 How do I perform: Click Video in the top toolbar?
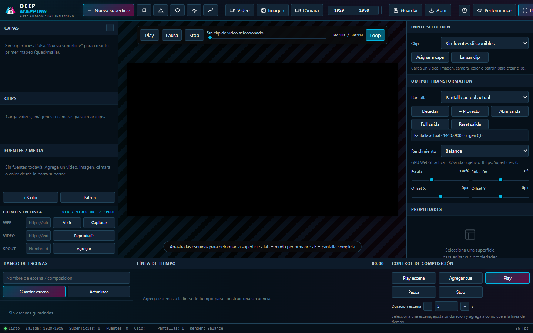240,10
